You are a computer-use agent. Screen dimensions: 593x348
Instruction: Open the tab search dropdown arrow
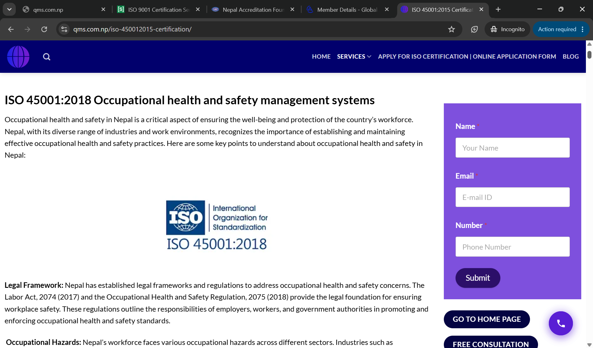pyautogui.click(x=9, y=9)
